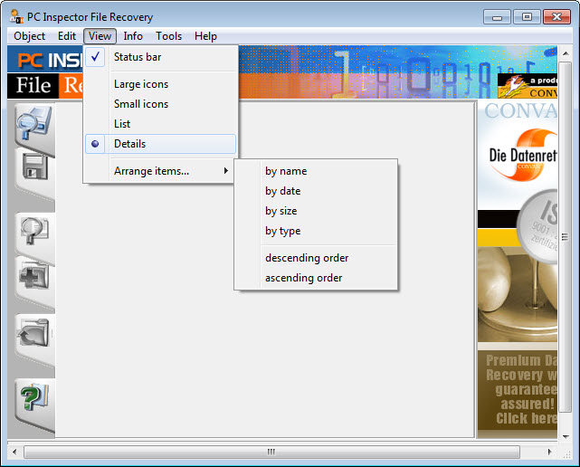Expand the Arrange items submenu

click(160, 171)
